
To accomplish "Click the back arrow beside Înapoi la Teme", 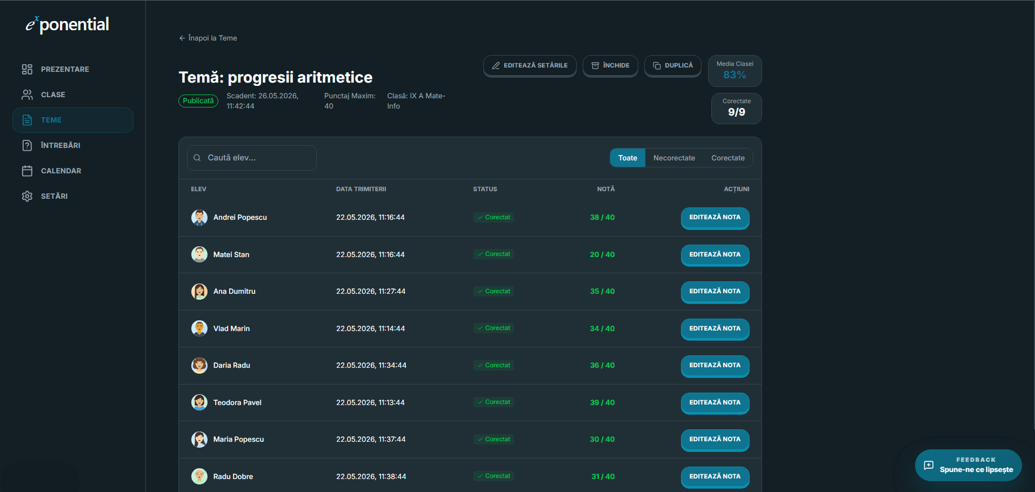I will coord(182,38).
